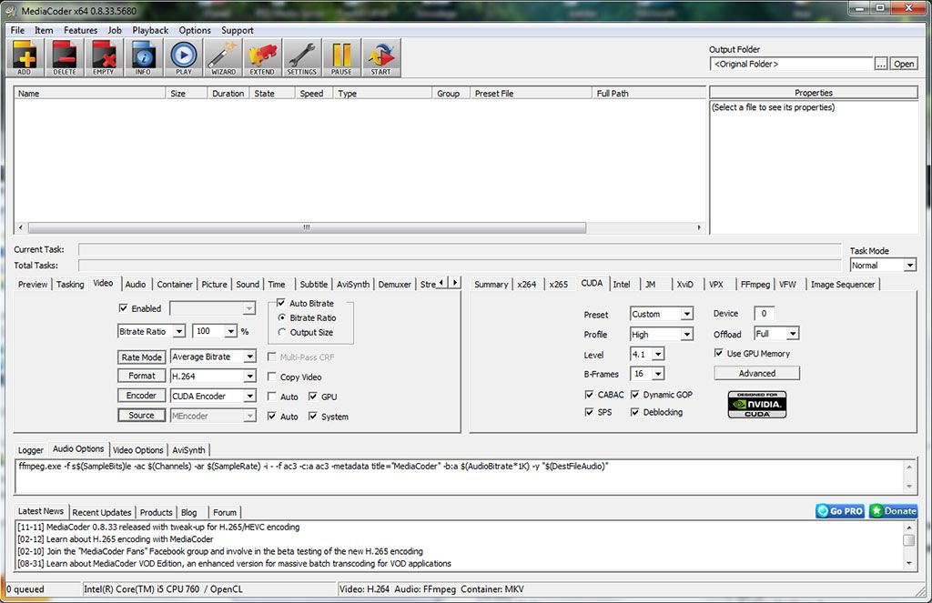Screen dimensions: 932x603
Task: Enable the Copy Video checkbox
Action: coord(271,377)
